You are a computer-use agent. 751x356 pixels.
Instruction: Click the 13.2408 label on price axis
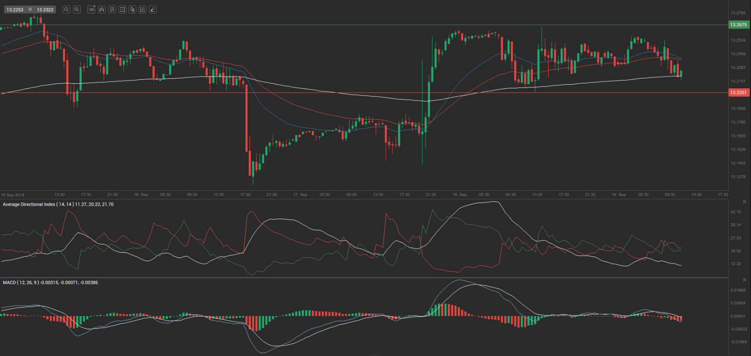click(738, 54)
